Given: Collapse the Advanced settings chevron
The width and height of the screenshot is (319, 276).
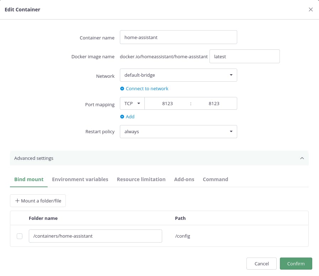Looking at the screenshot, I should click(x=302, y=158).
